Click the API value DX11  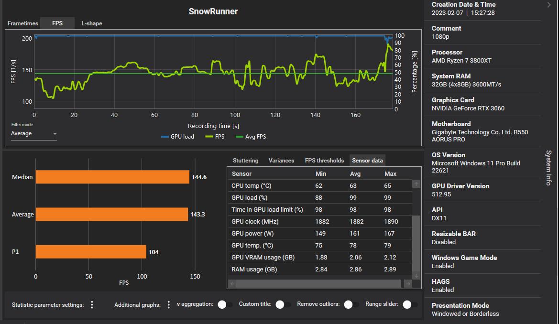[439, 218]
